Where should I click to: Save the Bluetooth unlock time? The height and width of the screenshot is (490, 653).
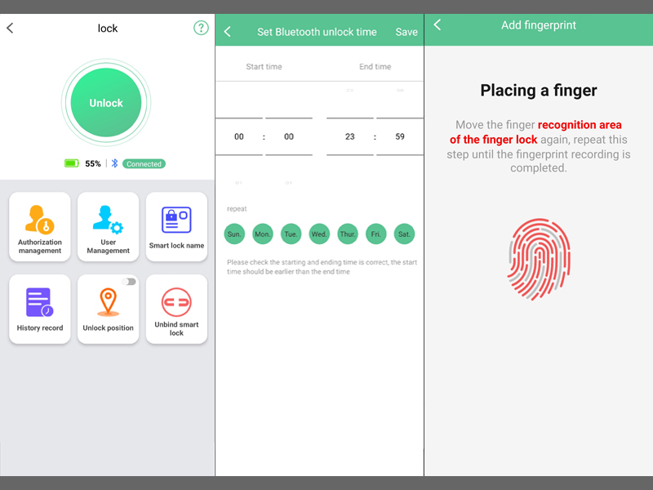pyautogui.click(x=406, y=32)
